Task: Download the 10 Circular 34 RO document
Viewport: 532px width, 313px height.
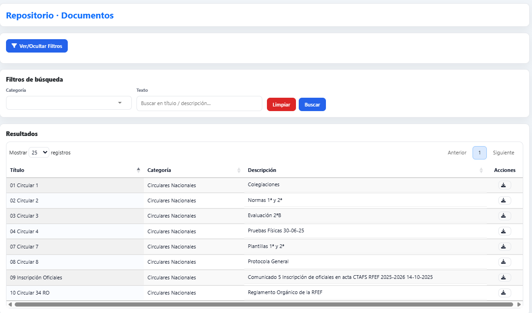Action: 504,293
